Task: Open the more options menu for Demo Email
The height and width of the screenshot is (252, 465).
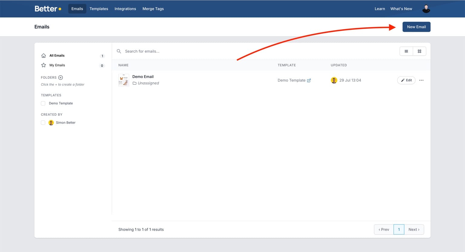Action: (421, 80)
